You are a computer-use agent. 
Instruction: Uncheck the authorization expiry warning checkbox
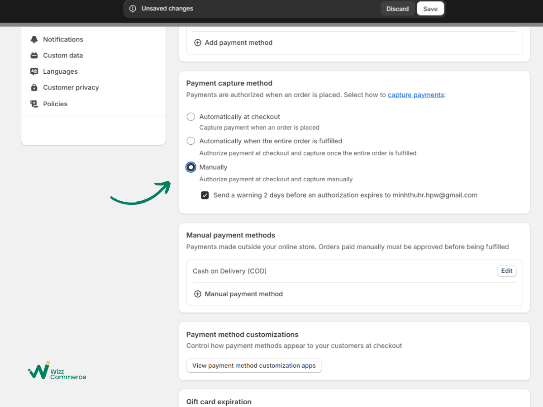(205, 195)
